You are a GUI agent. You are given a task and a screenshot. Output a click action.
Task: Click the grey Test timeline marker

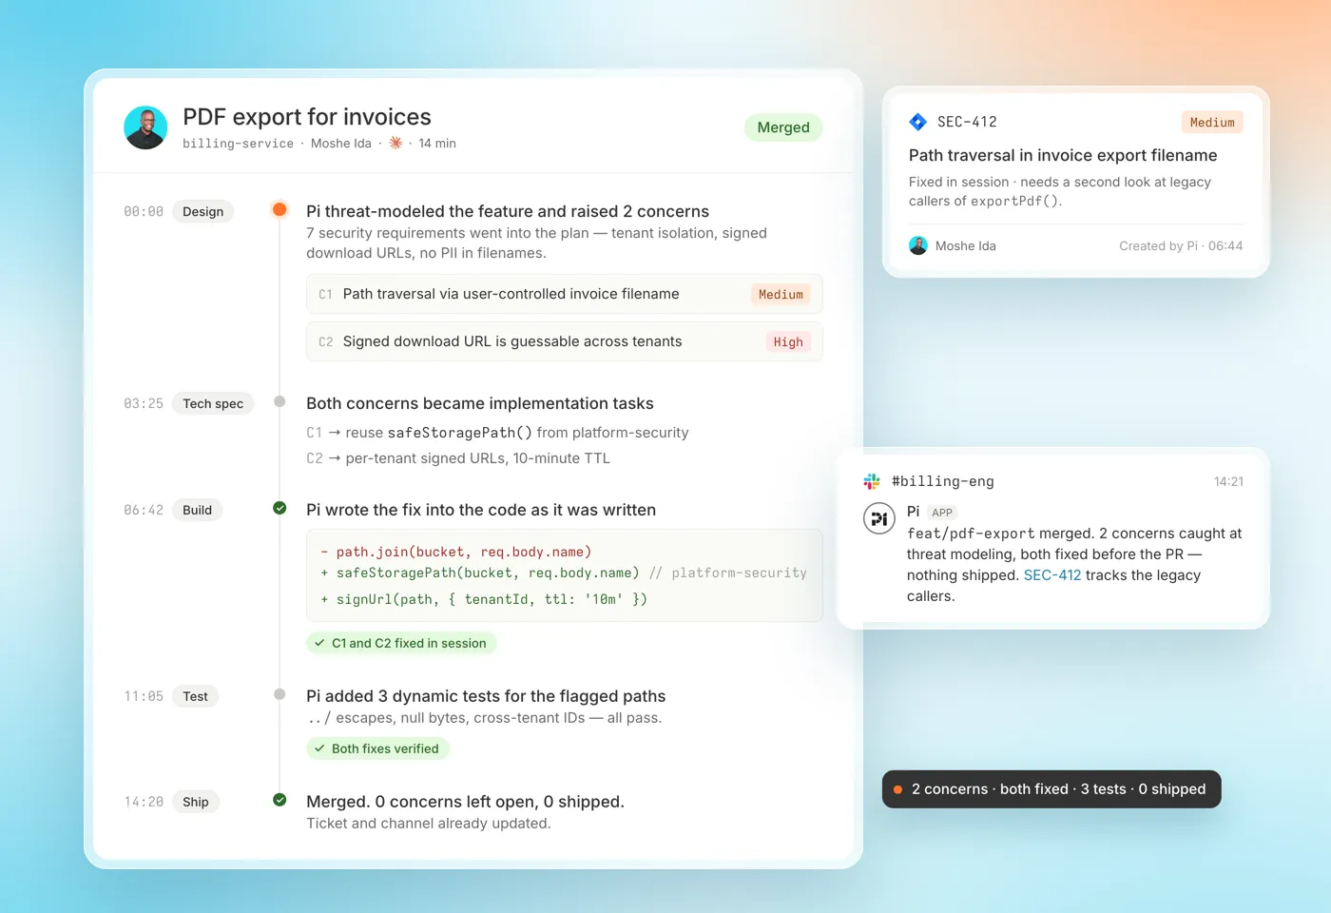point(280,694)
